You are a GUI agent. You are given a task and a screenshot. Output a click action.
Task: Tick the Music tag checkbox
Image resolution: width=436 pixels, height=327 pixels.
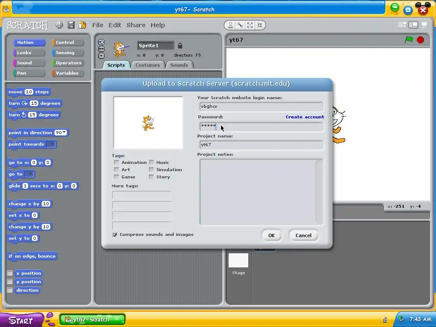(x=151, y=162)
